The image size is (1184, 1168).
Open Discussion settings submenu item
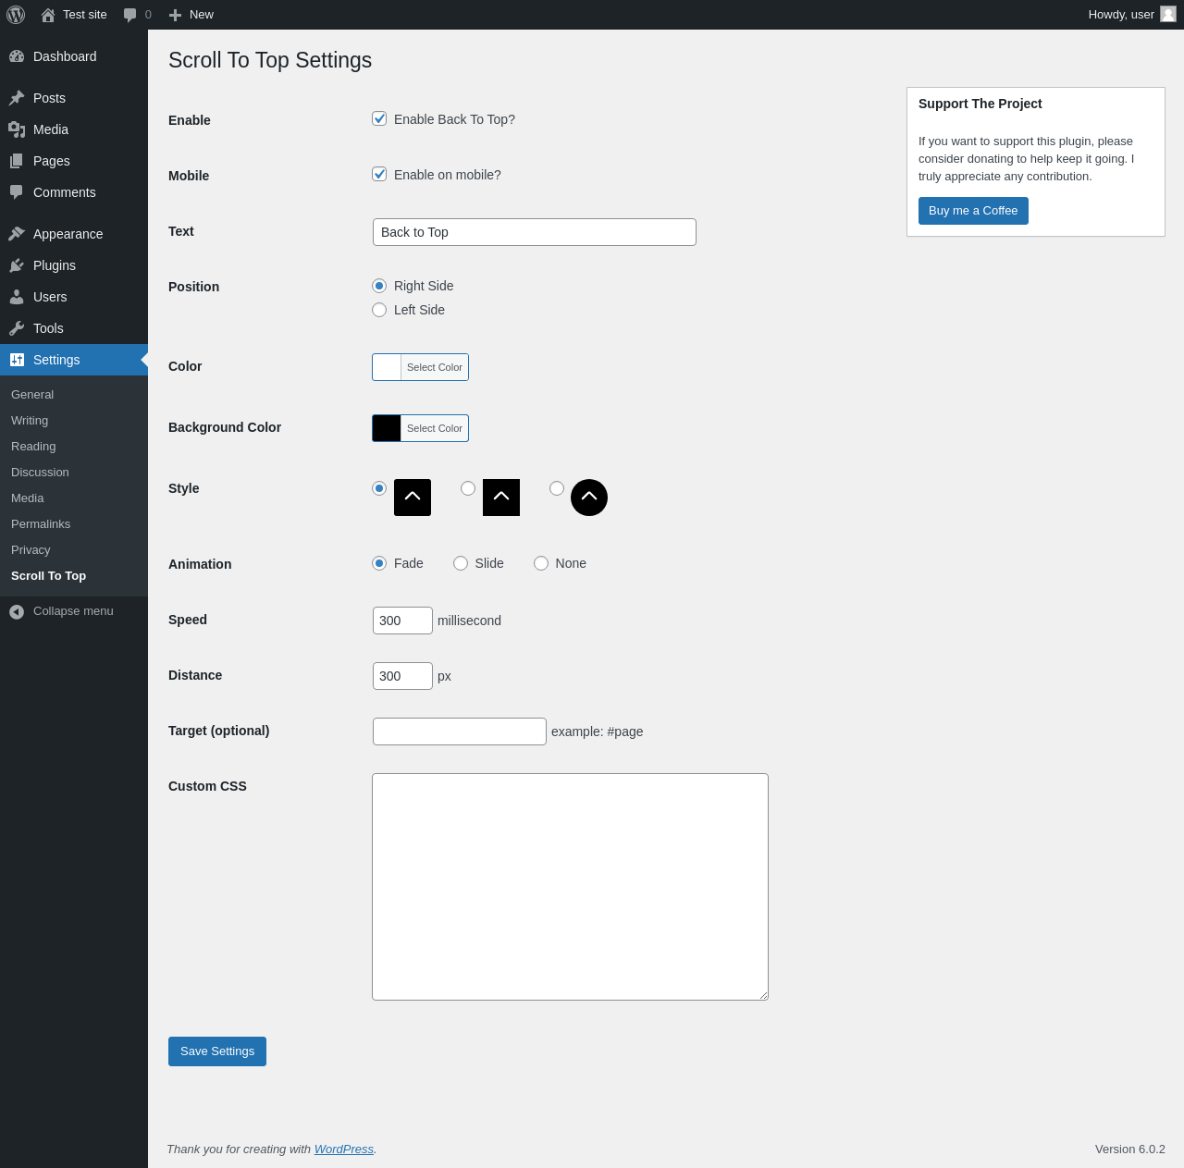tap(40, 473)
